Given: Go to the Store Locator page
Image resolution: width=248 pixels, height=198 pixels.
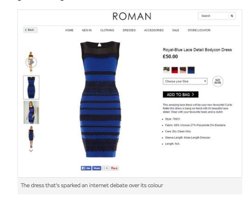Looking at the screenshot, I should 199,30.
